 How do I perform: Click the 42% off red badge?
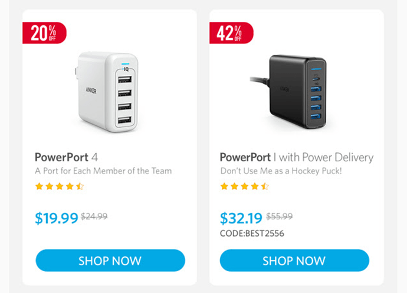pyautogui.click(x=231, y=33)
